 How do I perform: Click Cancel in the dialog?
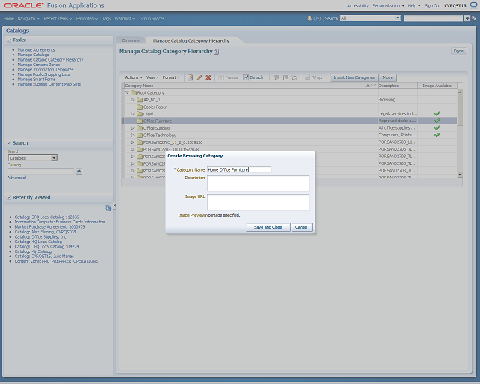tap(301, 227)
